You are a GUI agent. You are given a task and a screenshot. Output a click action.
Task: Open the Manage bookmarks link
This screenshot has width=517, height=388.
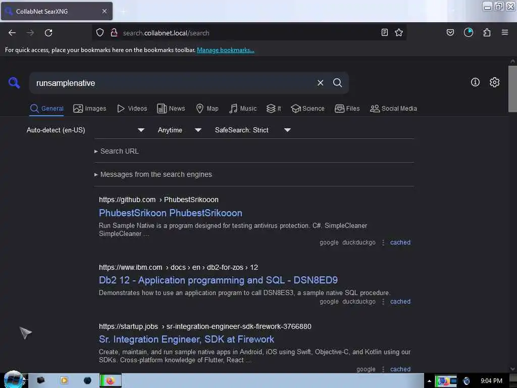(226, 50)
